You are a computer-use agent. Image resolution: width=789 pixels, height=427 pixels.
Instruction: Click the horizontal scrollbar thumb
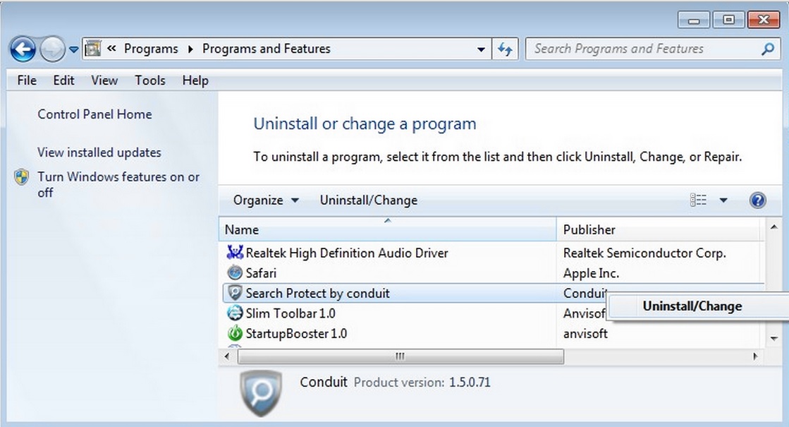[x=400, y=356]
